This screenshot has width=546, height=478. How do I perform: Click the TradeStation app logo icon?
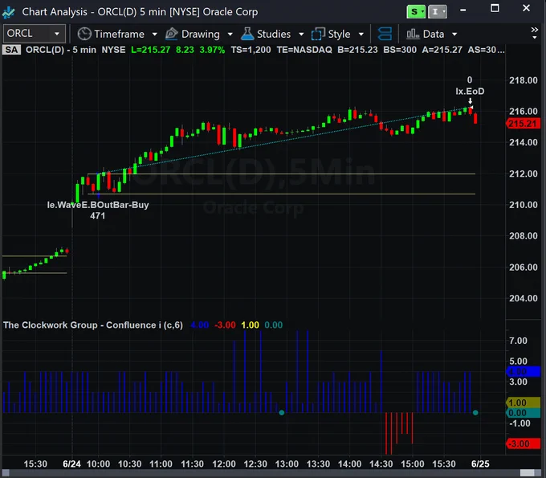coord(8,12)
